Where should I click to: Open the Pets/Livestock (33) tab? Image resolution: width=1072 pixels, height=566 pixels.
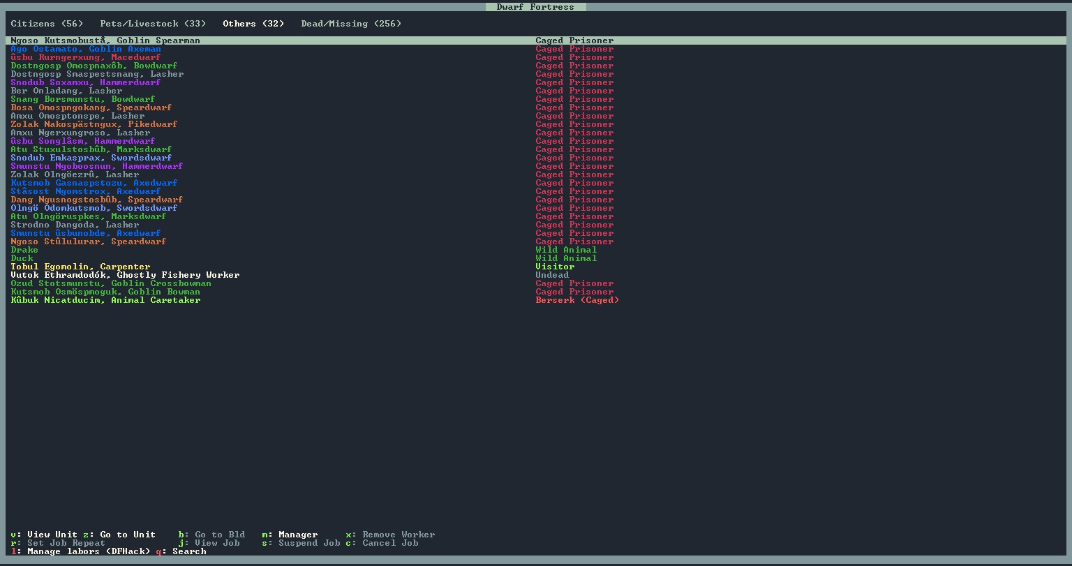[x=153, y=24]
